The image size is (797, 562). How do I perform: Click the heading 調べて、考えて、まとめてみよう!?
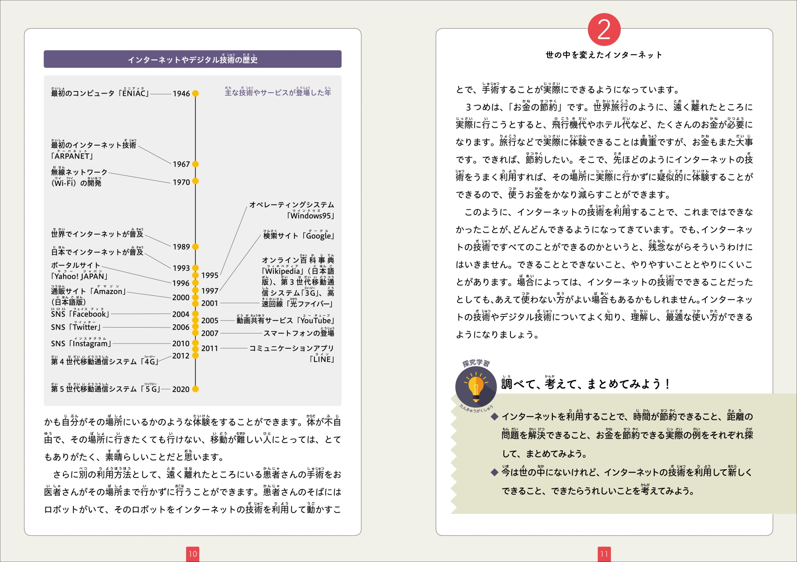coord(586,383)
